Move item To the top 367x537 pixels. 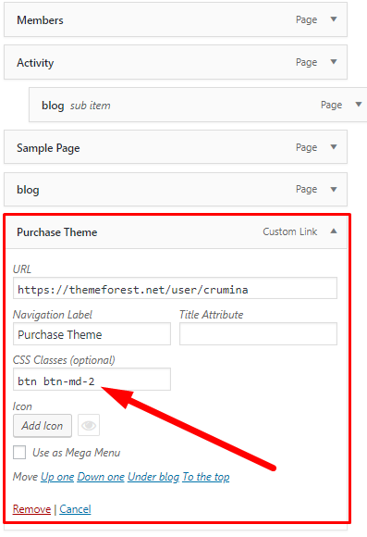tap(206, 477)
